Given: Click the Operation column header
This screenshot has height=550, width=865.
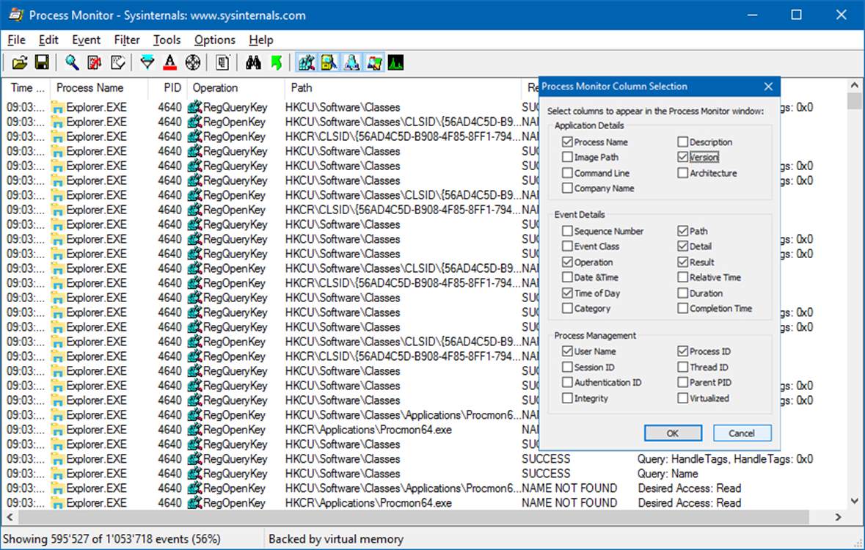Looking at the screenshot, I should (236, 88).
